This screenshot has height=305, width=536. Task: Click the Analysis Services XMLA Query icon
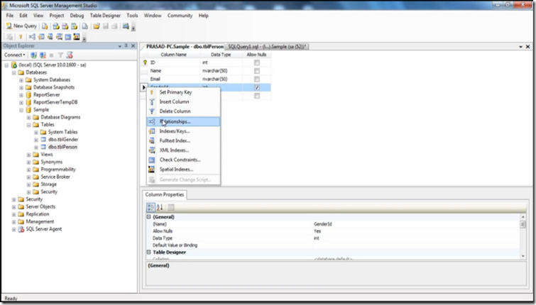coord(74,26)
